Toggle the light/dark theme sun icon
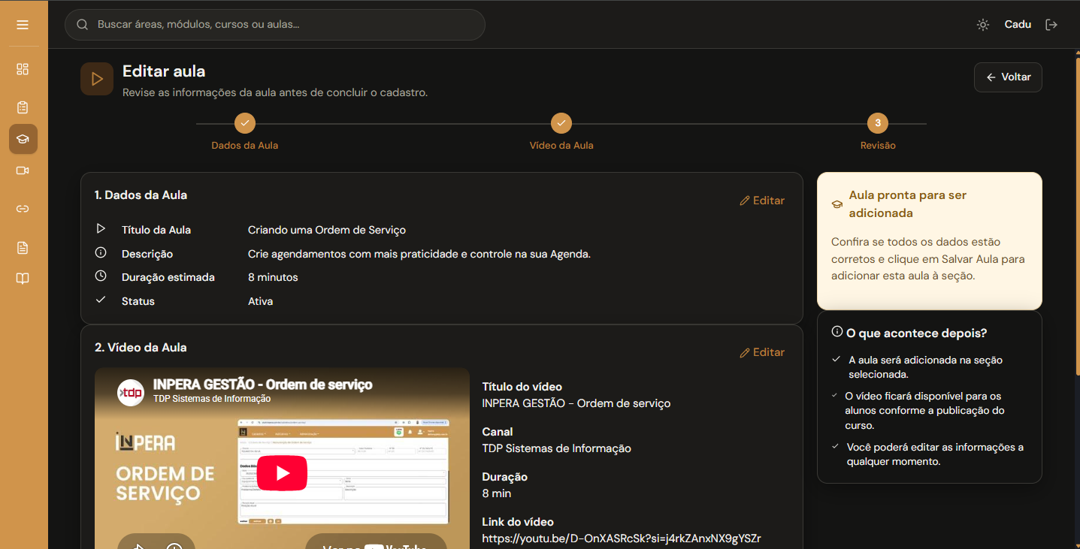 (983, 25)
